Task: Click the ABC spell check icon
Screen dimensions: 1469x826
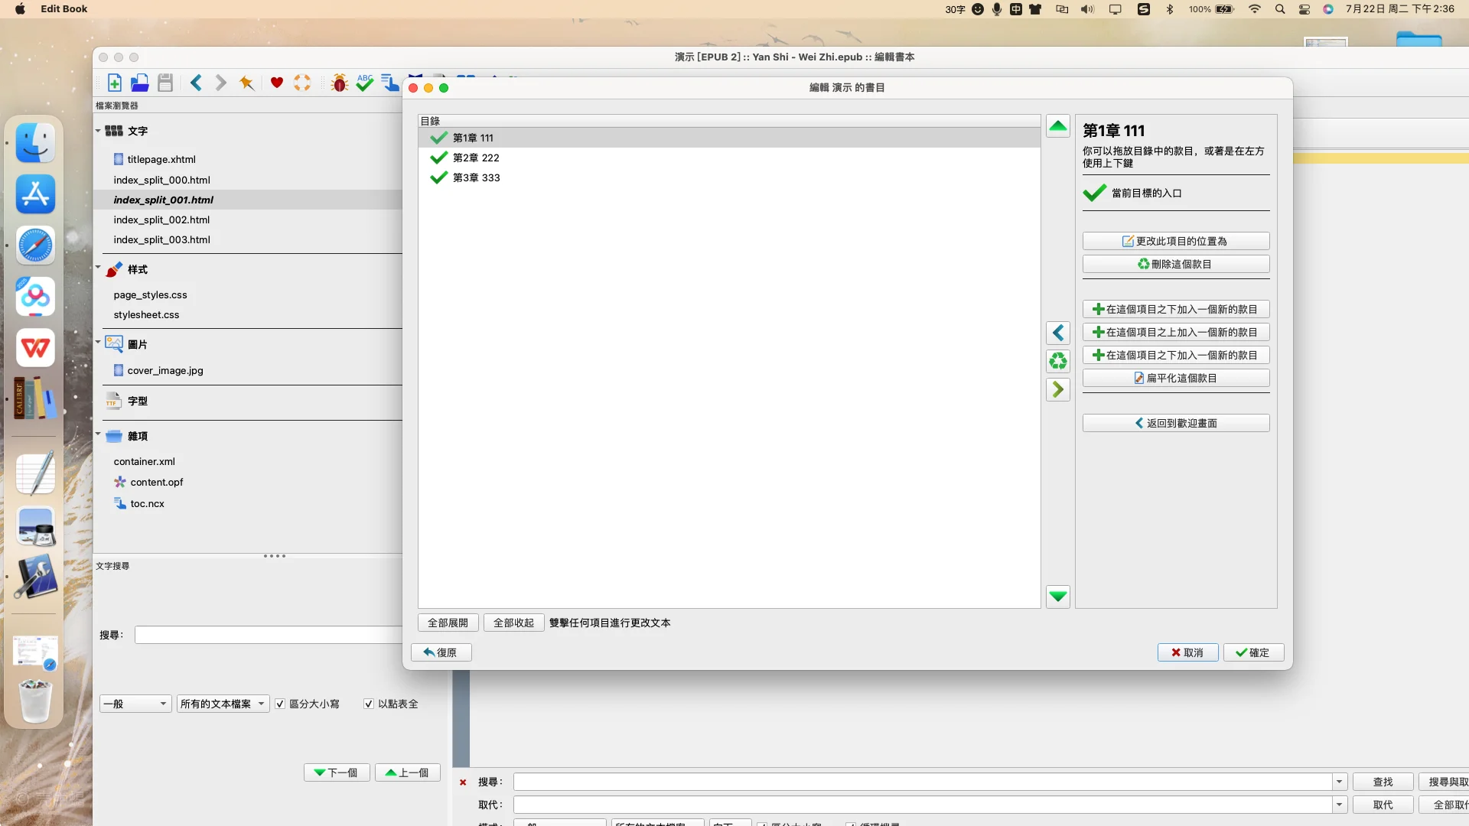Action: (x=365, y=83)
